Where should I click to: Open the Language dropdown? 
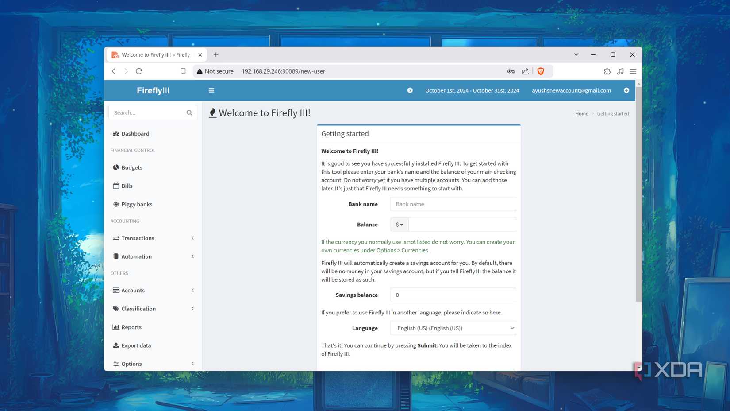click(453, 328)
